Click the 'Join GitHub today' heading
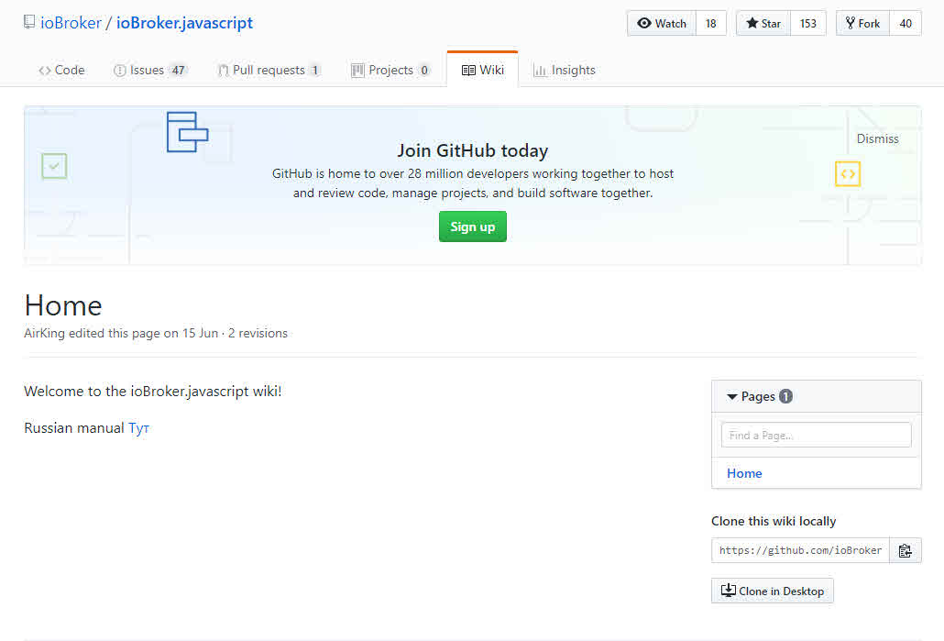Viewport: 944px width, 641px height. click(x=473, y=150)
